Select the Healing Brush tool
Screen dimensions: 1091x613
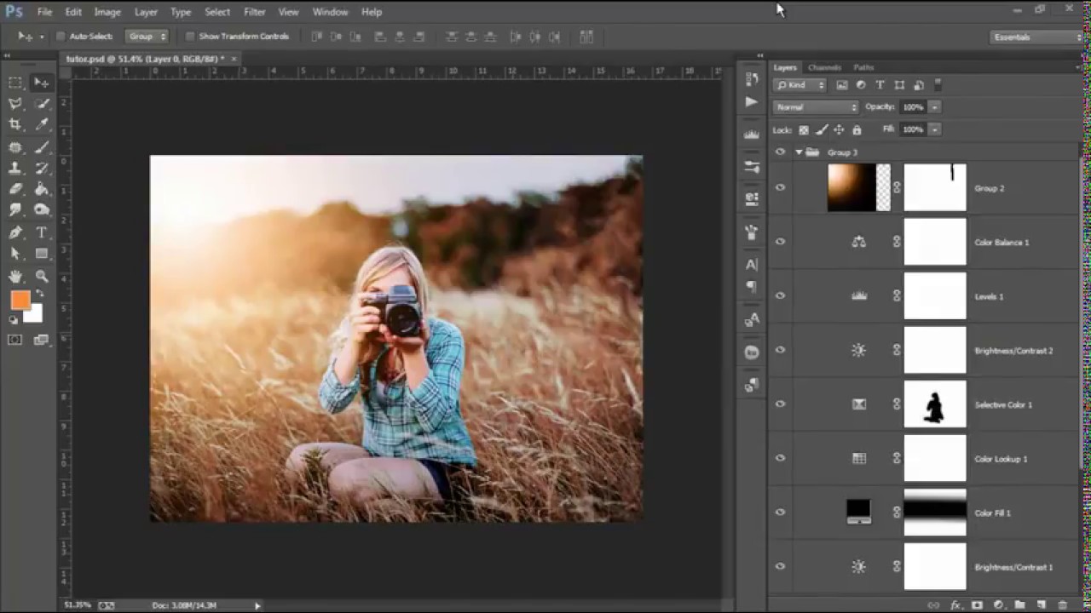click(x=15, y=147)
